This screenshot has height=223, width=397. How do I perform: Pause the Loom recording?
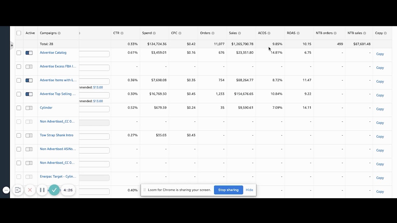pyautogui.click(x=42, y=190)
